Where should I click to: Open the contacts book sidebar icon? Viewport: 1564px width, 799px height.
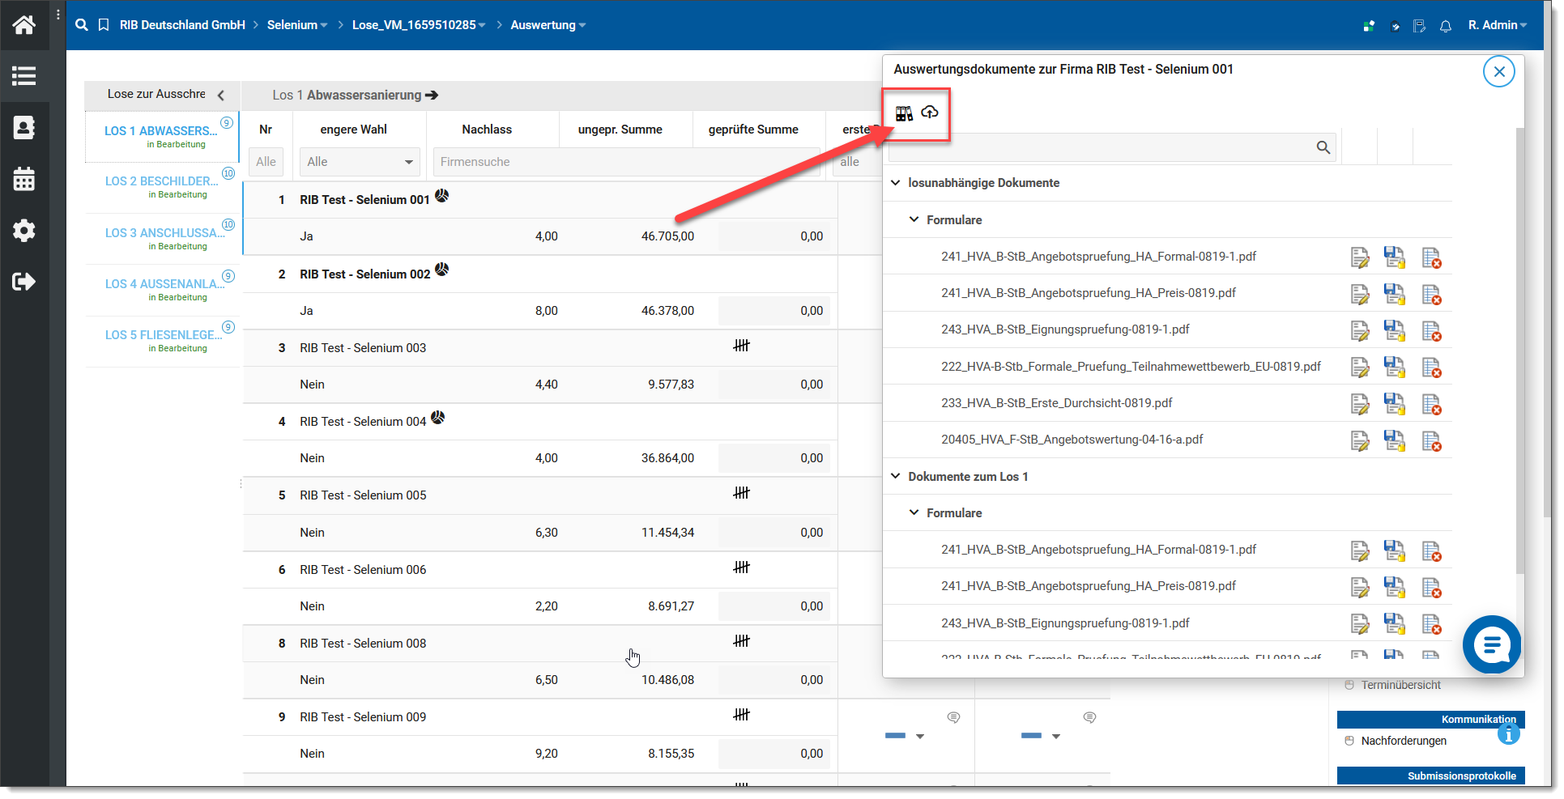coord(23,128)
